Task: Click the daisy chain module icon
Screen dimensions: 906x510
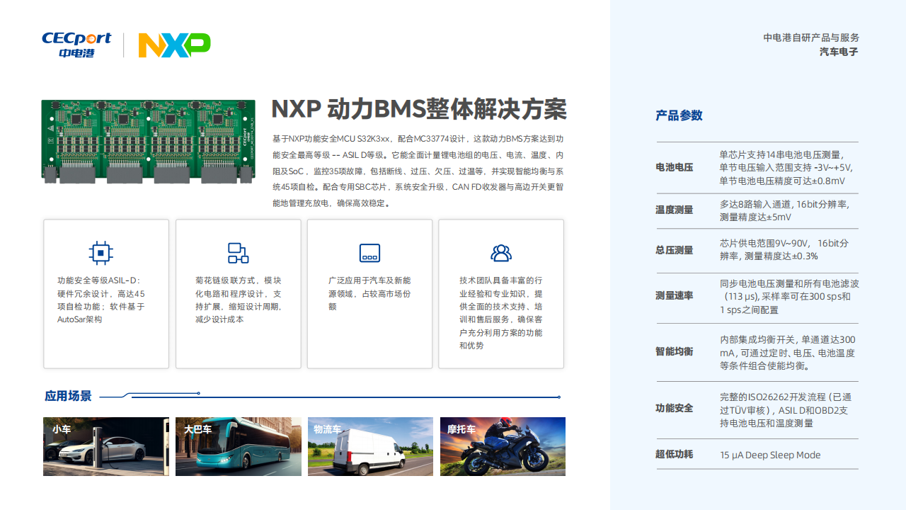Action: pos(238,253)
